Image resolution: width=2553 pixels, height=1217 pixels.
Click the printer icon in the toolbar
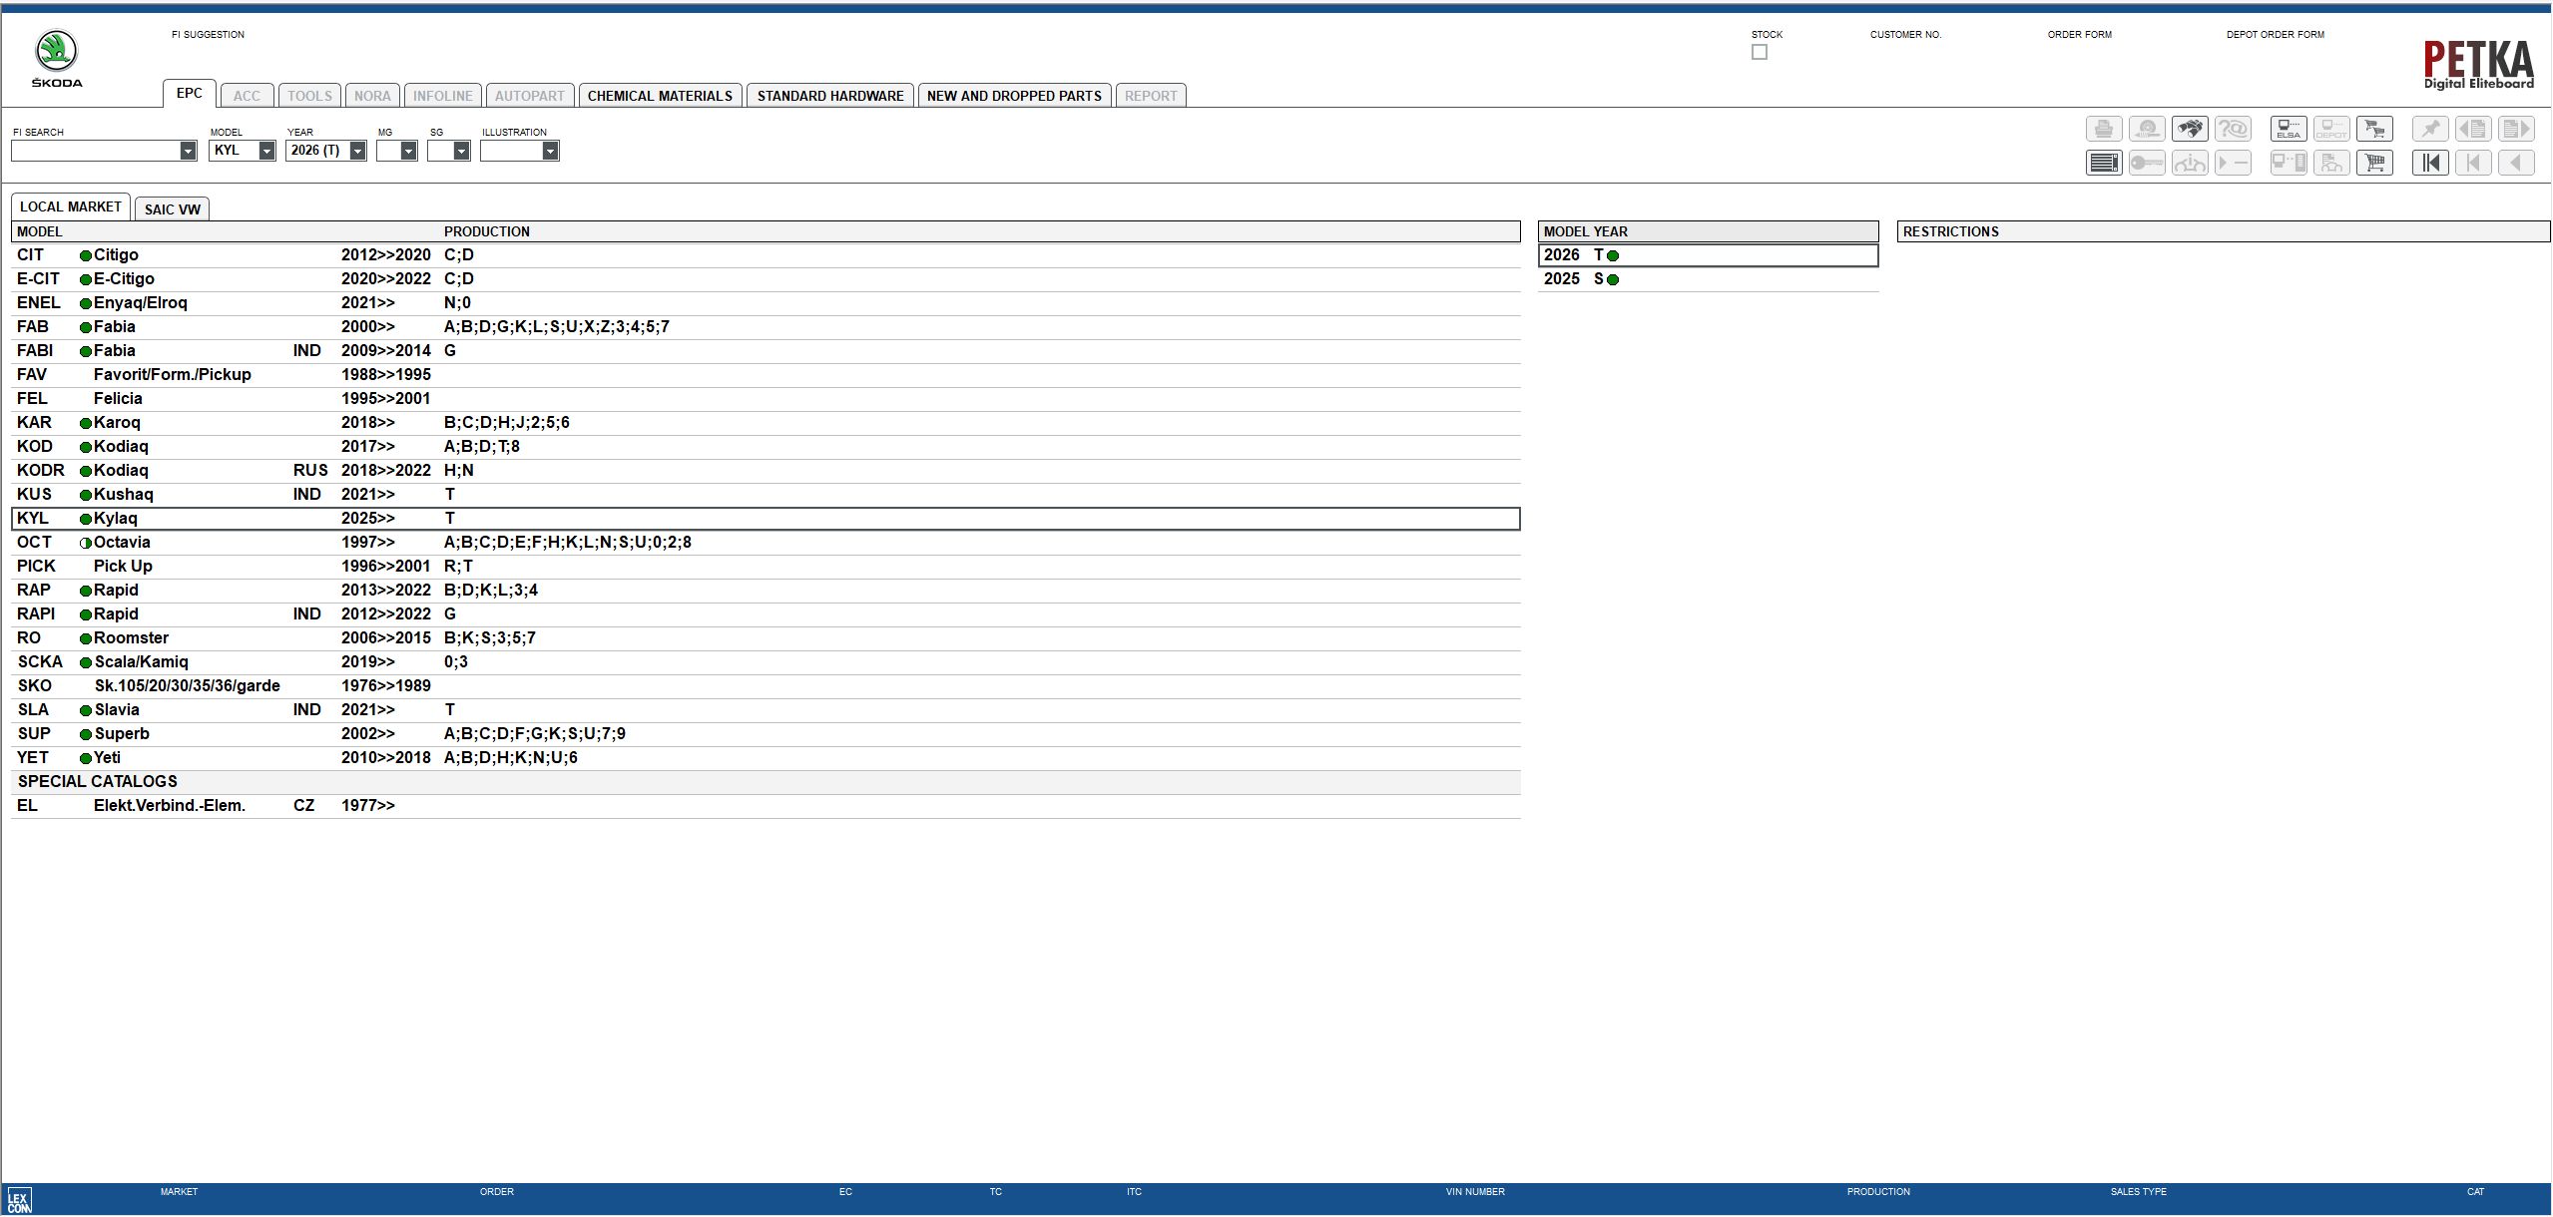pyautogui.click(x=2104, y=129)
